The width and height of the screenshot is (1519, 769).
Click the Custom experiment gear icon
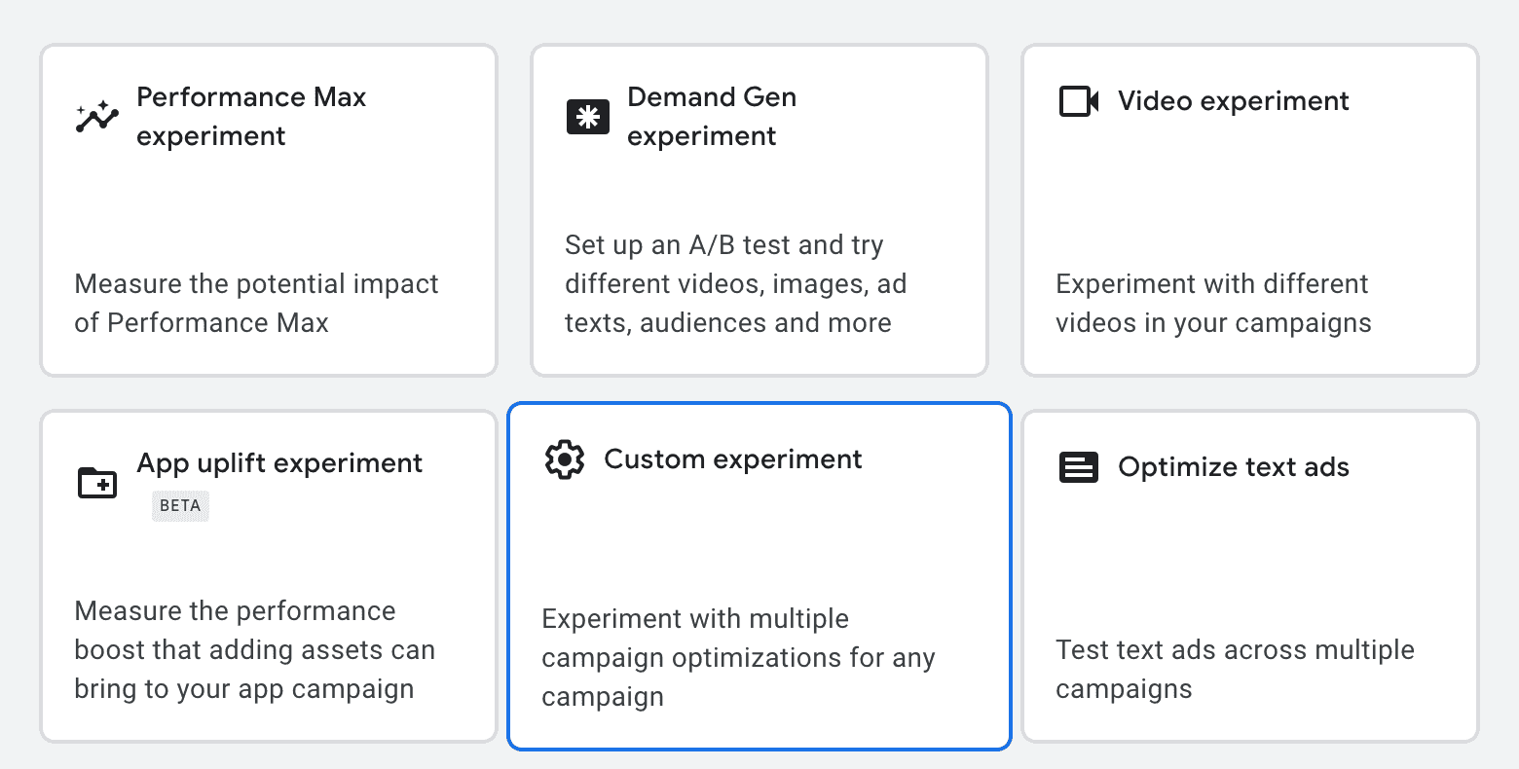565,458
